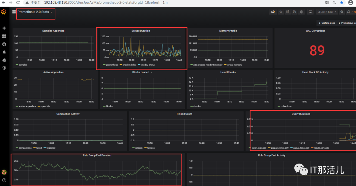Open the Explore compass icon in sidebar
The width and height of the screenshot is (356, 186).
[4, 44]
